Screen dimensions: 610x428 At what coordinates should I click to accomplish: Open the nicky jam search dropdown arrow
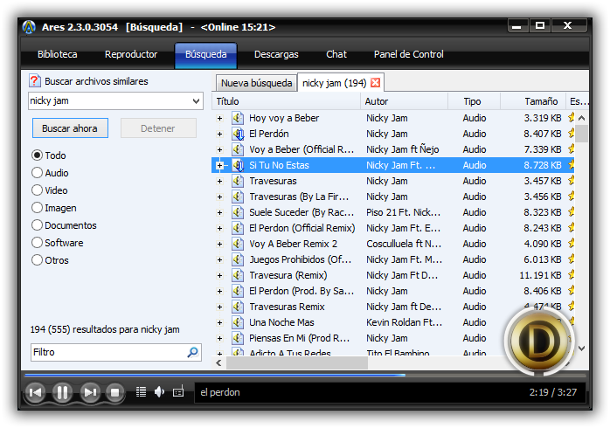[196, 101]
